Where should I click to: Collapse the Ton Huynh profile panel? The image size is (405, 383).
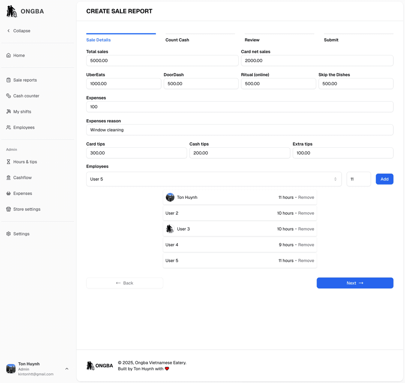[67, 369]
